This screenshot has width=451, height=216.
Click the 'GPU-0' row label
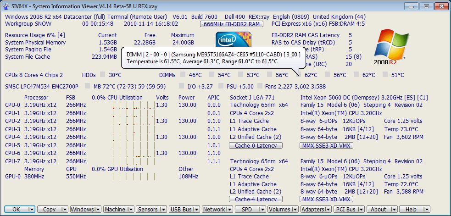(x=13, y=176)
